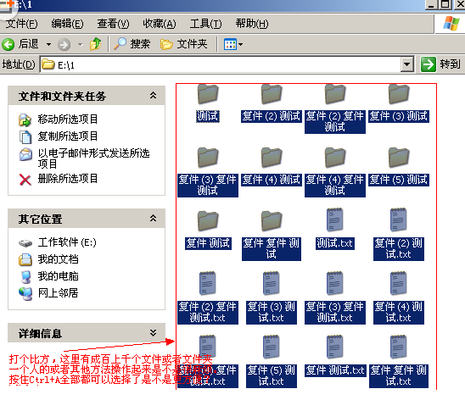Click the grayed Forward arrow icon
This screenshot has width=465, height=400.
pos(64,45)
